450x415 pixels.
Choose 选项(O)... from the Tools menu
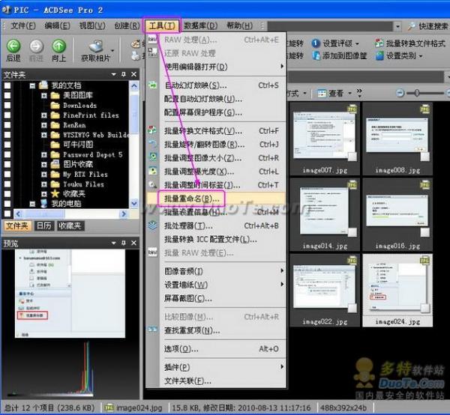coord(216,349)
